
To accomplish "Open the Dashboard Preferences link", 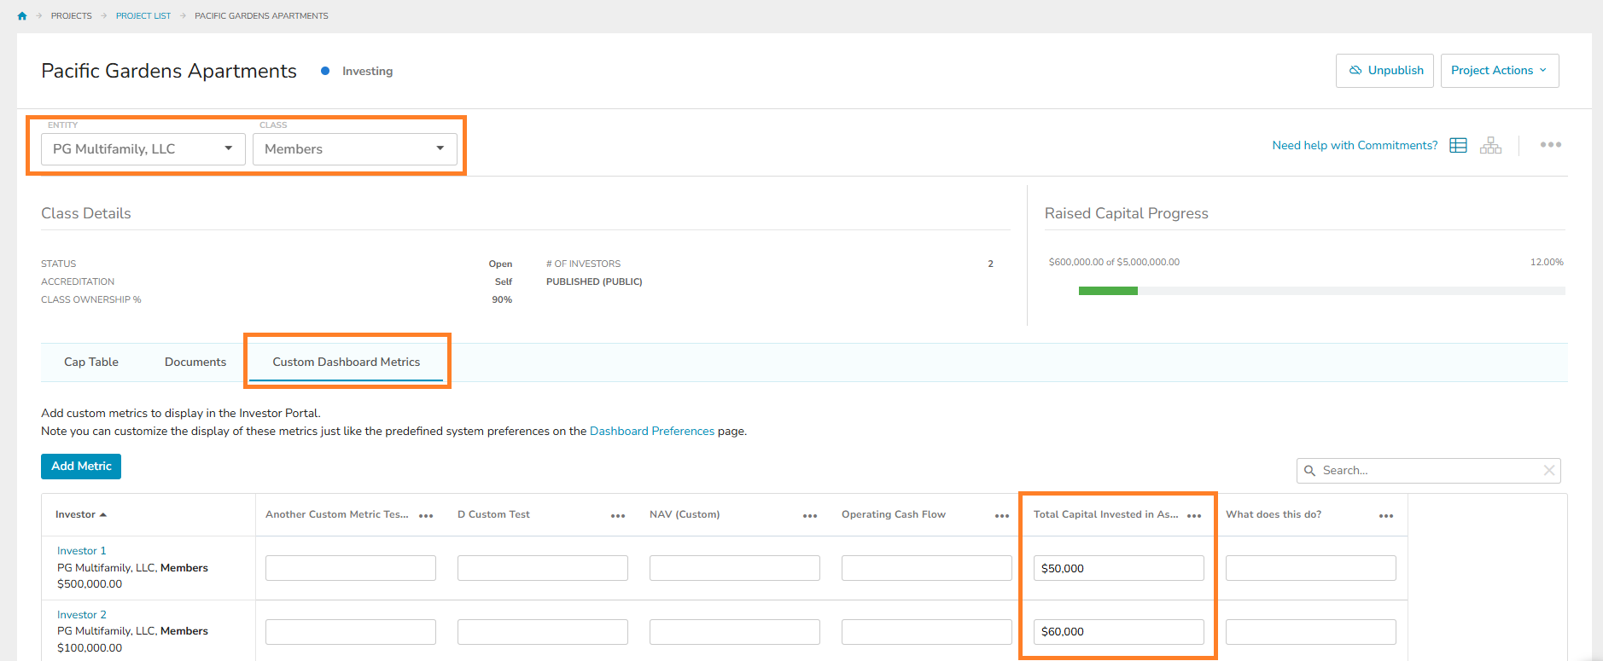I will point(651,432).
